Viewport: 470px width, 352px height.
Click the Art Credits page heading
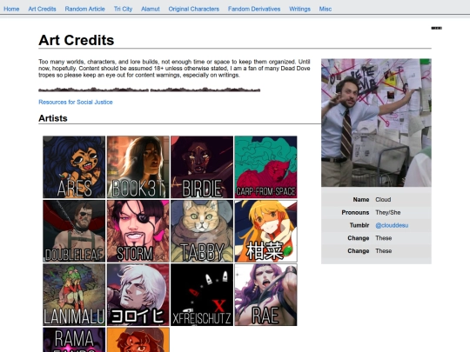[77, 40]
